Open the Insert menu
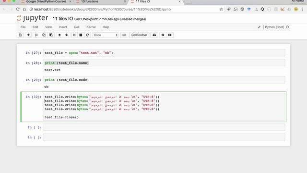The height and width of the screenshot is (173, 307). [63, 27]
